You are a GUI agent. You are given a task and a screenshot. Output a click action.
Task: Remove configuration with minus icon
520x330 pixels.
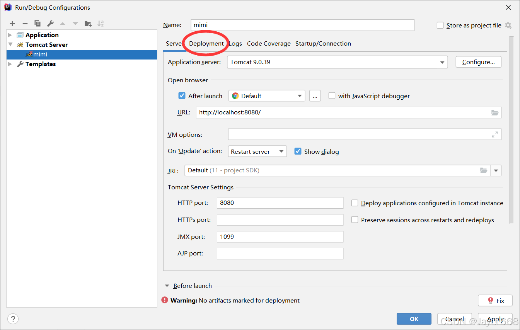tap(25, 24)
